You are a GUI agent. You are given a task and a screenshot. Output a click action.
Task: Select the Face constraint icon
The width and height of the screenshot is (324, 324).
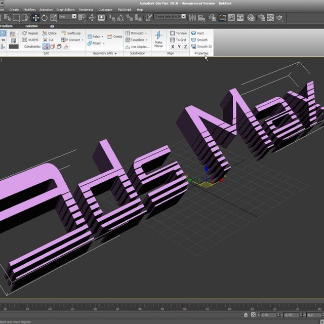[x=59, y=47]
